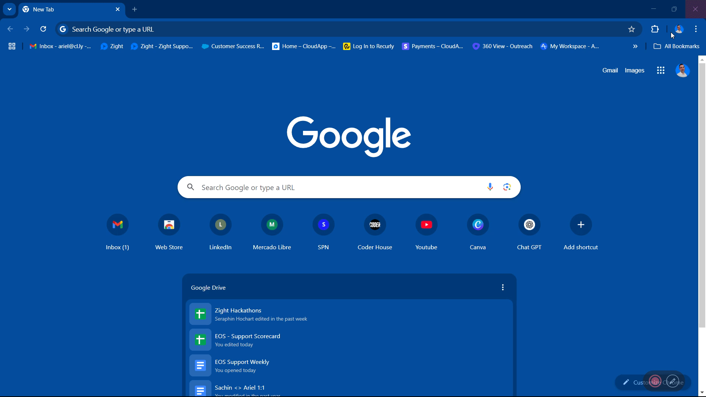Open the Home – CloudApp bookmark
Image resolution: width=706 pixels, height=397 pixels.
pyautogui.click(x=304, y=46)
